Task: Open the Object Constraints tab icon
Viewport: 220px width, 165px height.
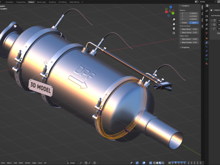Action: (x=207, y=55)
